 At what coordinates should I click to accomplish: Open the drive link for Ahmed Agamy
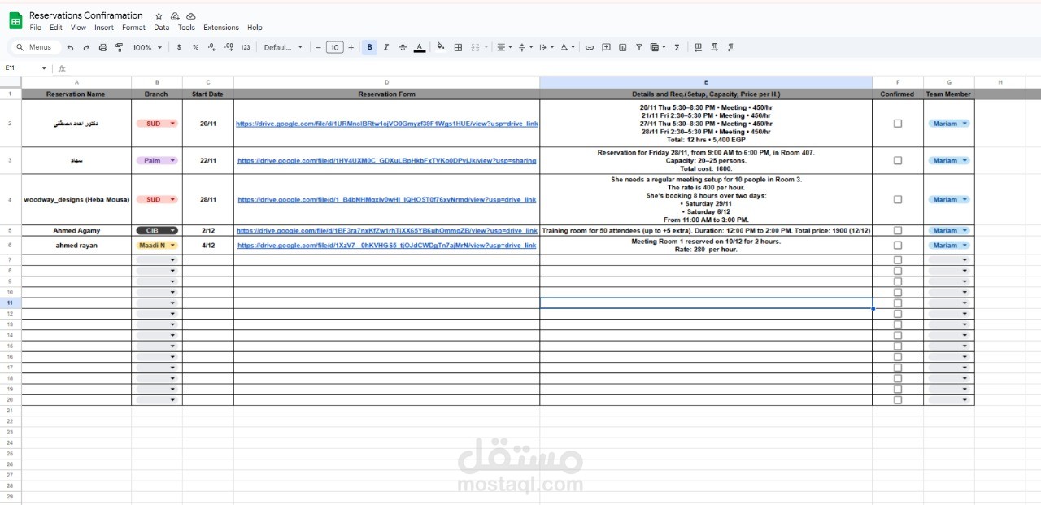tap(387, 230)
